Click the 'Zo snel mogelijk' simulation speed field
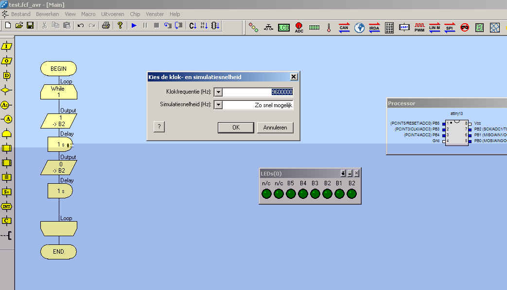The image size is (507, 290). [x=258, y=105]
